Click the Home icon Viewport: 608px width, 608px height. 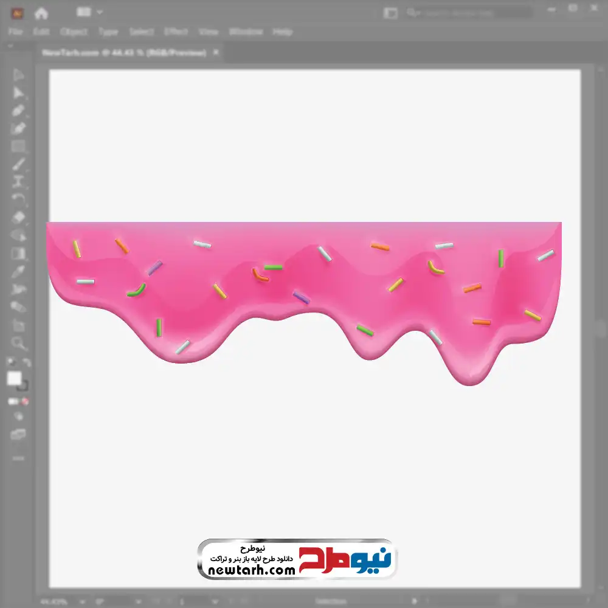[x=41, y=13]
